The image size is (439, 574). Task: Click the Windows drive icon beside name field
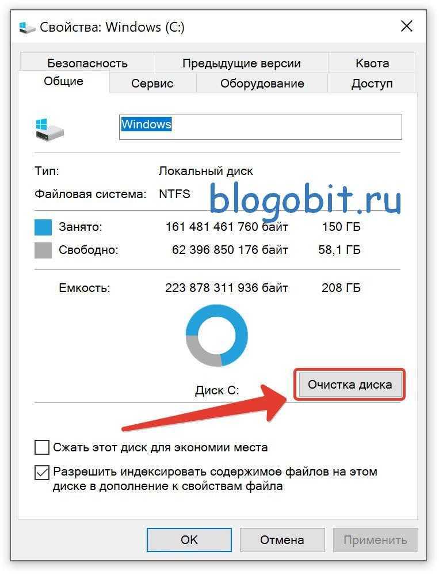click(x=49, y=130)
